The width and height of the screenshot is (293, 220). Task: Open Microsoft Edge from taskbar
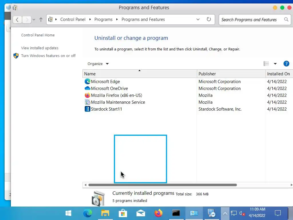pyautogui.click(x=87, y=213)
